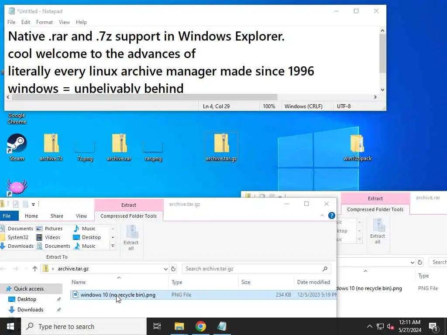
Task: Open the Notepad Help menu
Action: (x=81, y=22)
